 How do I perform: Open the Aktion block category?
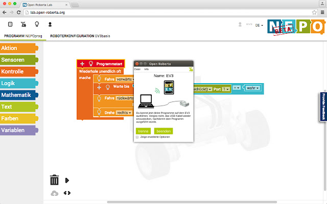tap(19, 48)
